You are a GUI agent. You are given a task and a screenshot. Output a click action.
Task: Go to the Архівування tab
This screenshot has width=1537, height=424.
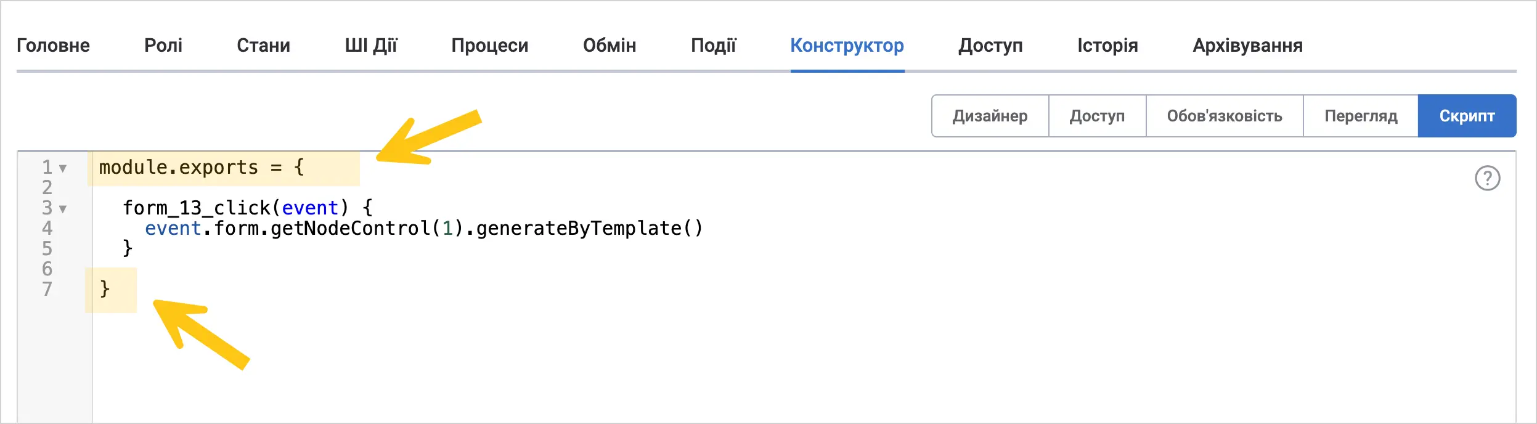(x=1248, y=46)
